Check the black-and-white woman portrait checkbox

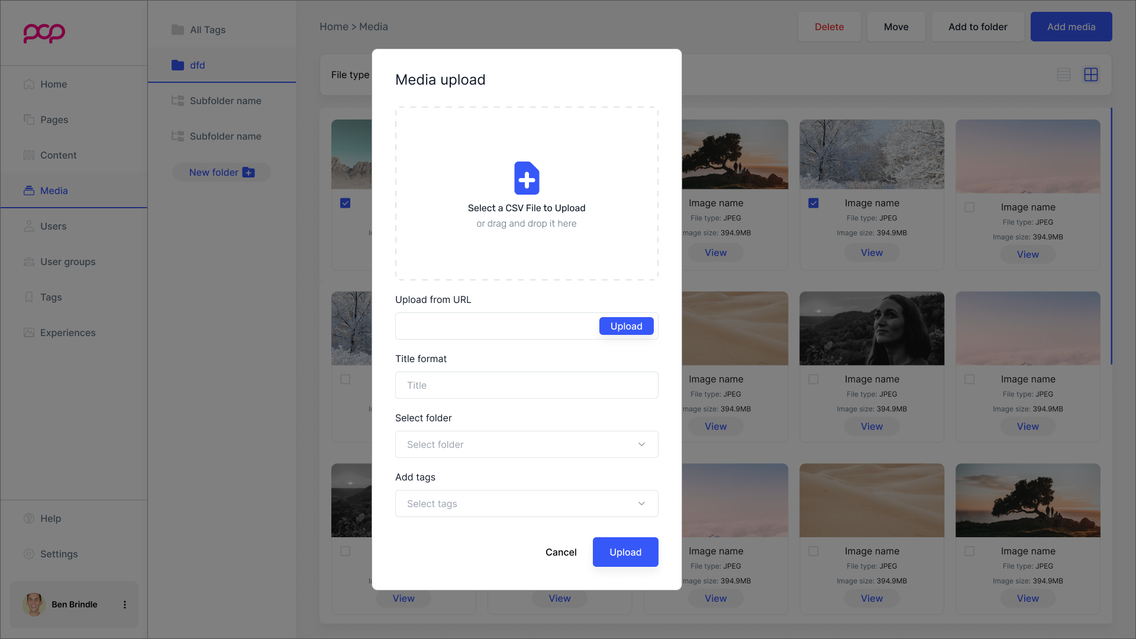814,379
